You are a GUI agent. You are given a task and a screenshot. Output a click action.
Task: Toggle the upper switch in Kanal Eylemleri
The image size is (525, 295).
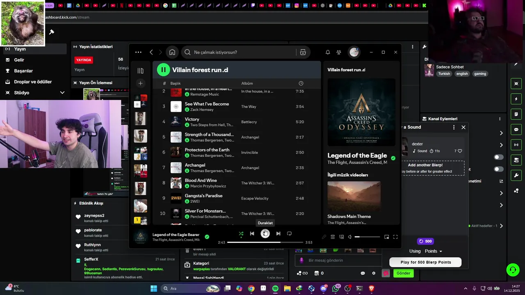(499, 157)
